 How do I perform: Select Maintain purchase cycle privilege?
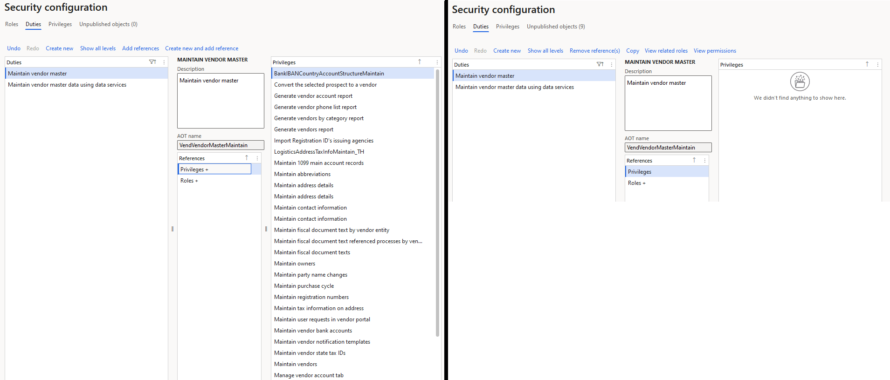(352, 286)
